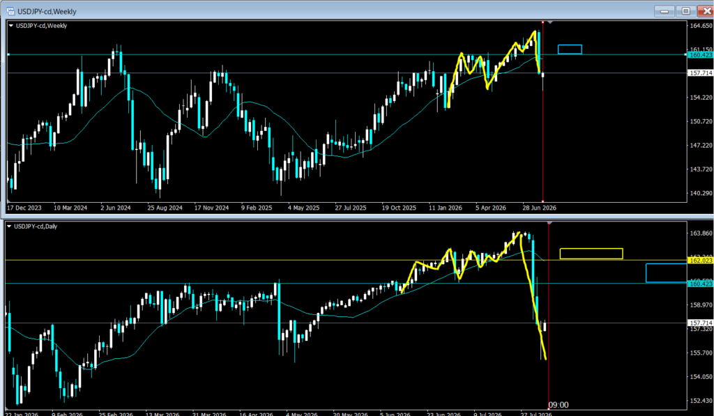The width and height of the screenshot is (714, 416).
Task: Click 154.220 on the Weekly price scale
Action: click(x=701, y=98)
